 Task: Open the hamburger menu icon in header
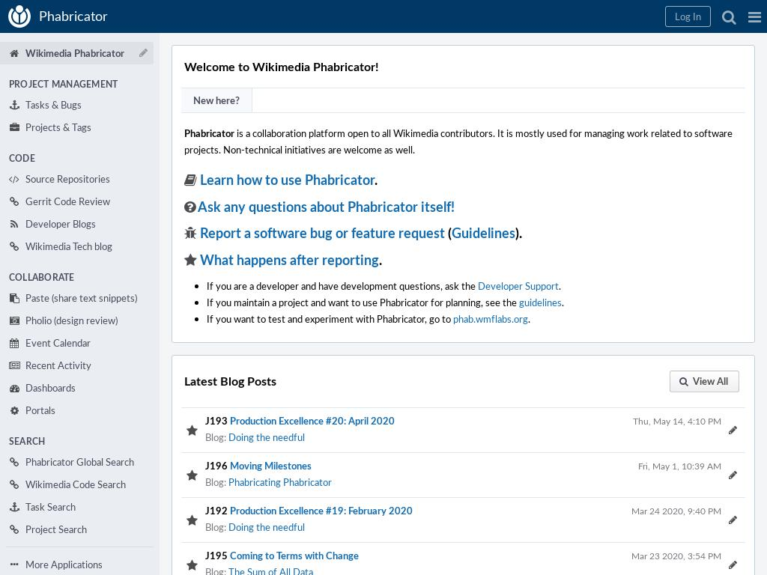754,17
